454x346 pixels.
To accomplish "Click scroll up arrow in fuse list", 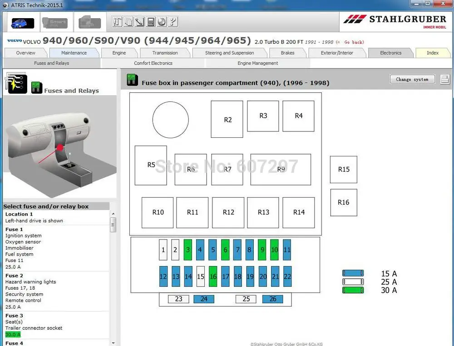I will [113, 214].
